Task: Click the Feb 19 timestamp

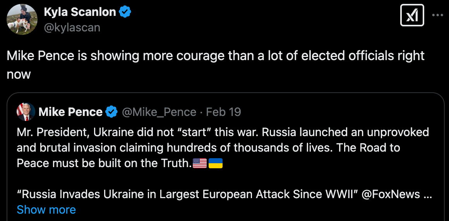Action: pos(223,112)
